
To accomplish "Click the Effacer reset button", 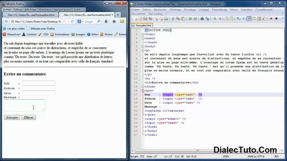I will [29, 117].
